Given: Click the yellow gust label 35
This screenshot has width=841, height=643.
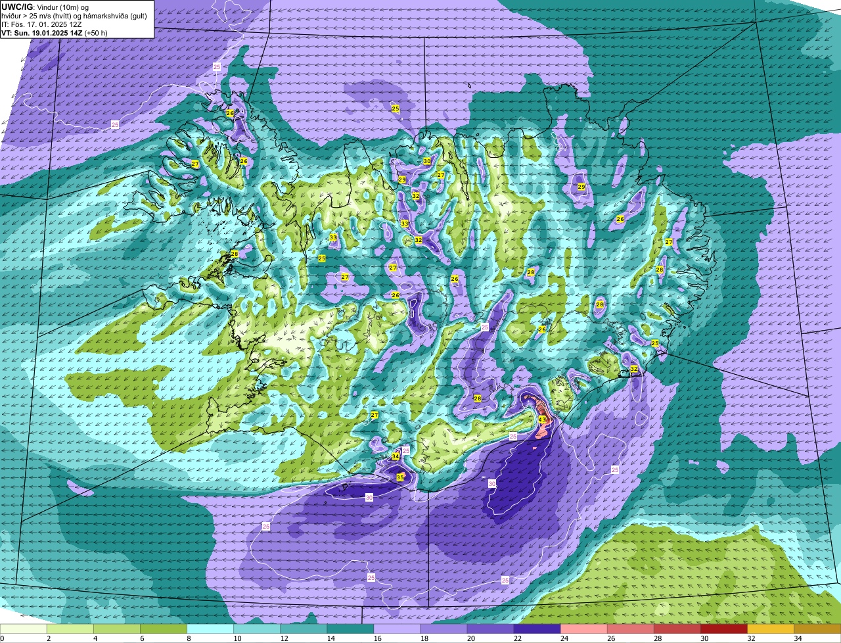Looking at the screenshot, I should (x=401, y=477).
